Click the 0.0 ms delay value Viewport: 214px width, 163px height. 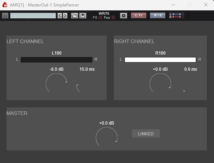[191, 69]
